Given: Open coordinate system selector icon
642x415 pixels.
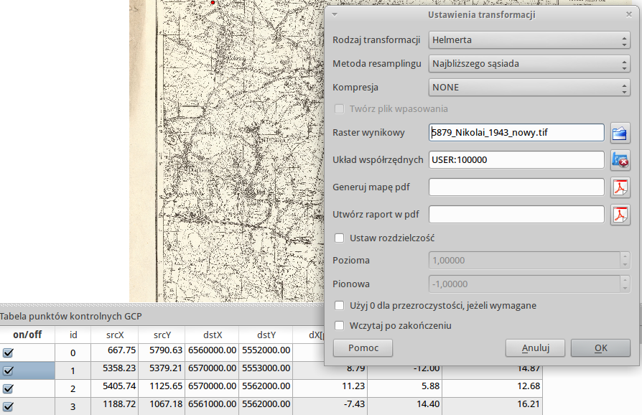Looking at the screenshot, I should (620, 160).
